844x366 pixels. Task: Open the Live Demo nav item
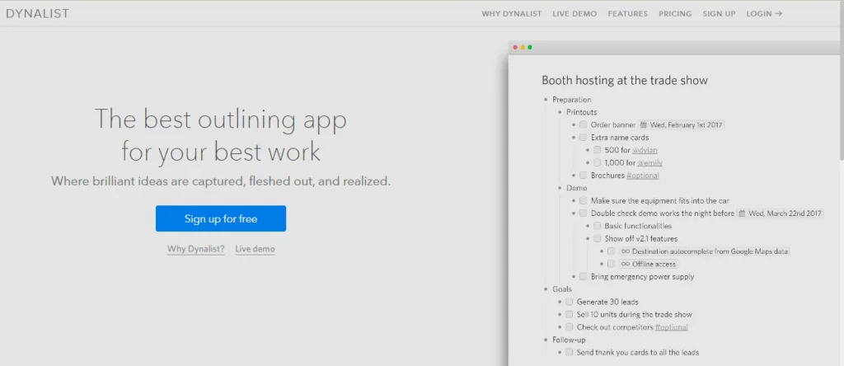coord(574,14)
